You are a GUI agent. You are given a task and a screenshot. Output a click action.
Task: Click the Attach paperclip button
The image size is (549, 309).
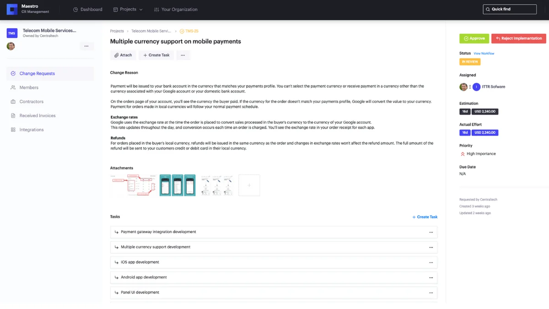click(x=123, y=55)
